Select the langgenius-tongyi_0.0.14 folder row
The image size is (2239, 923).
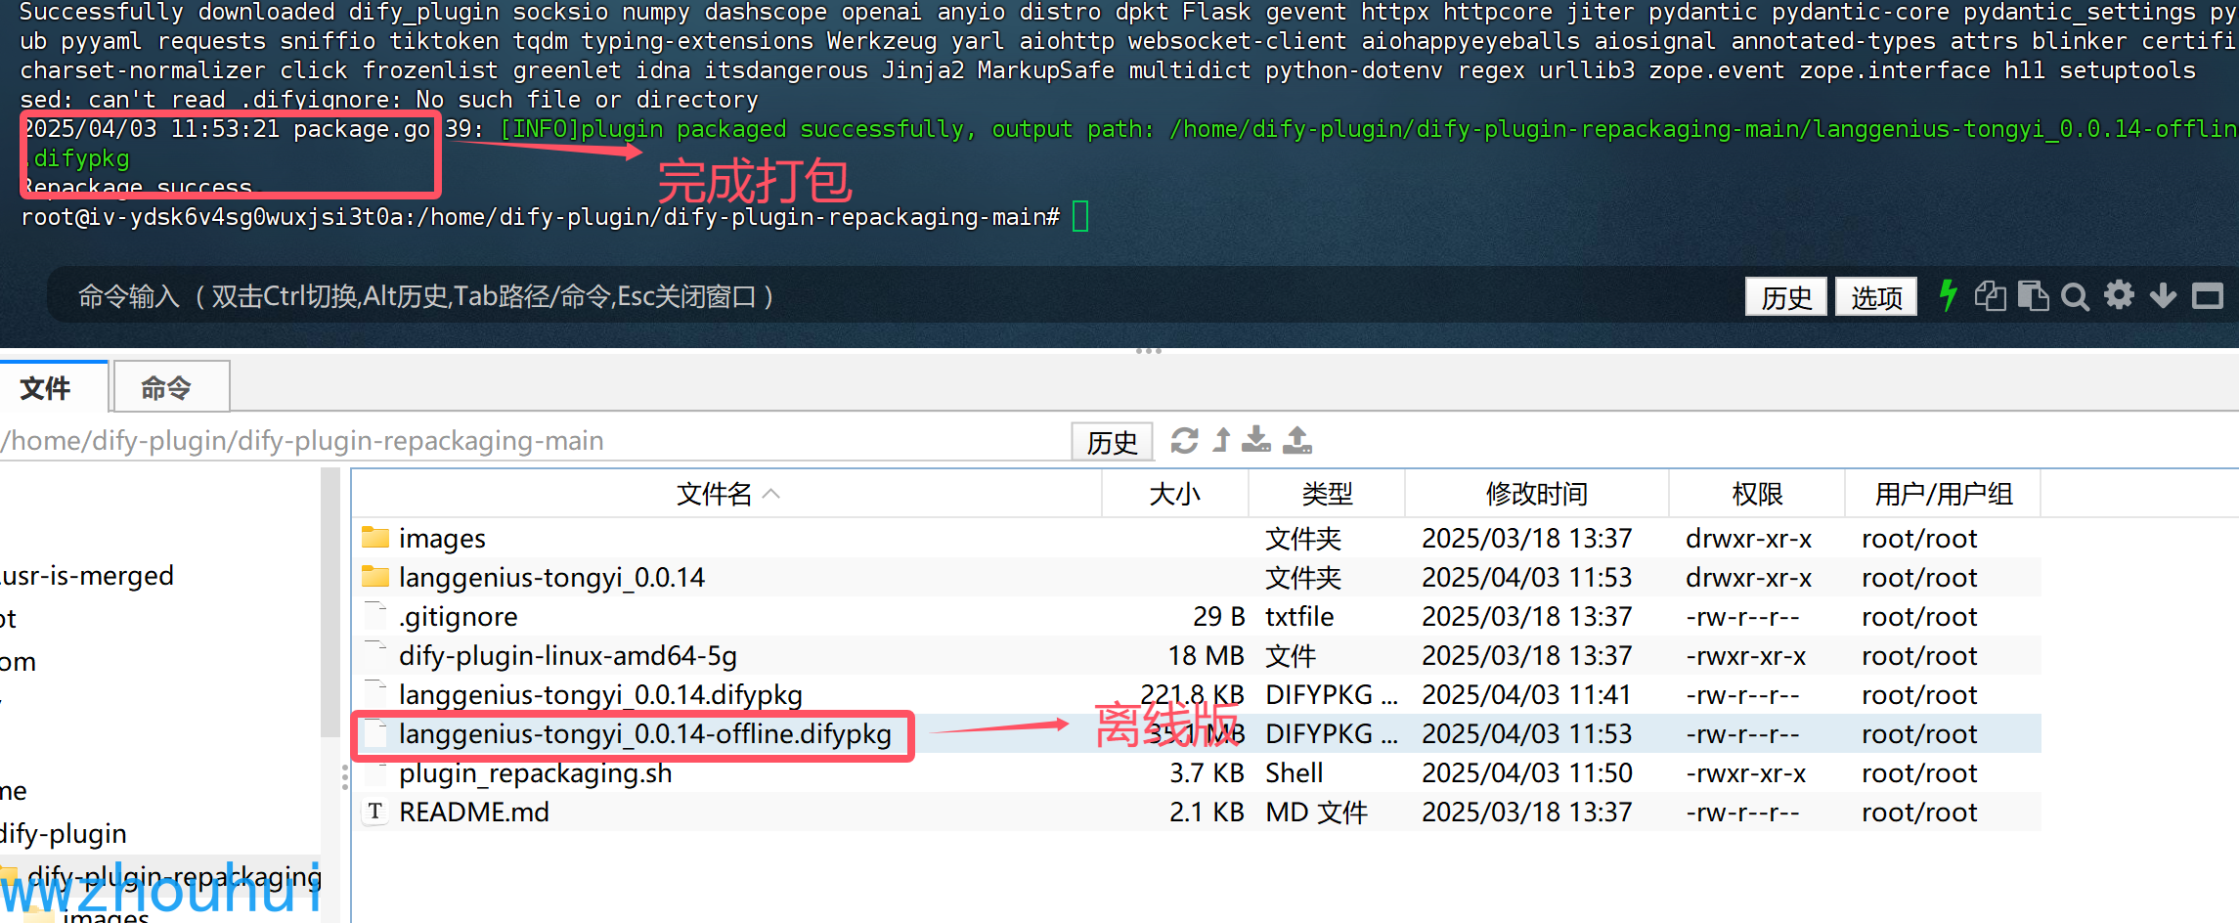click(x=552, y=577)
